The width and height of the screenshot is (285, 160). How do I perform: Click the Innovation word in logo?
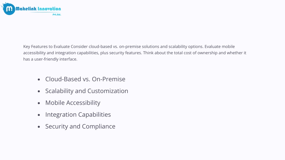pos(49,9)
